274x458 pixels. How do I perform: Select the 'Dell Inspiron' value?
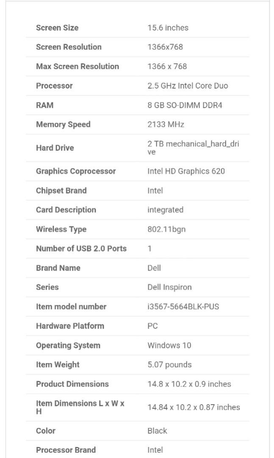(x=169, y=287)
